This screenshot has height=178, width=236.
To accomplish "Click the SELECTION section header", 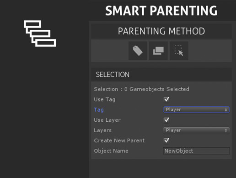I will [161, 75].
